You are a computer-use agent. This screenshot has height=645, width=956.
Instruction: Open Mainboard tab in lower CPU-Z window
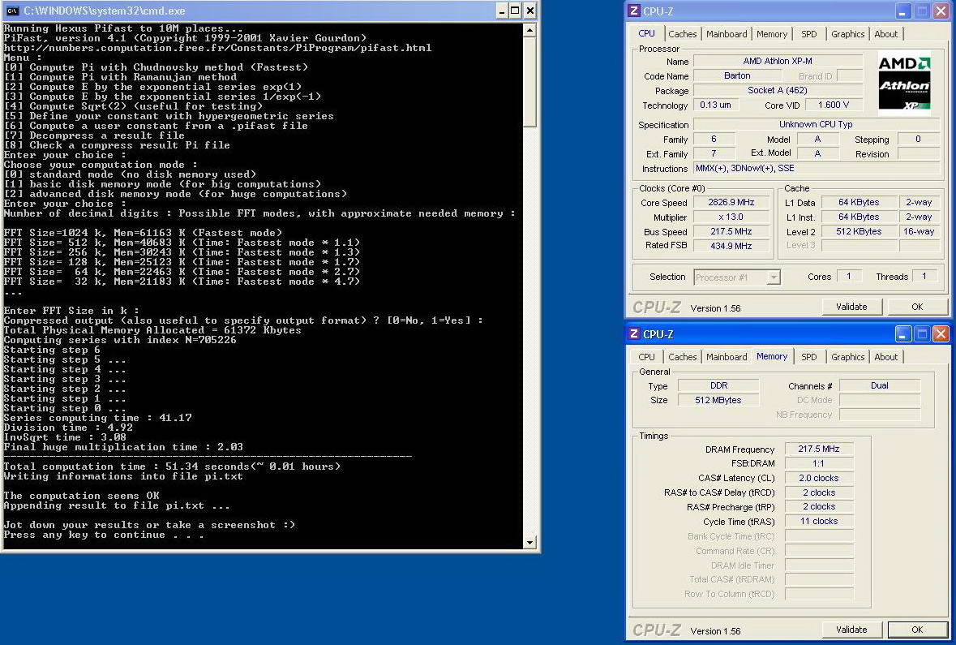tap(727, 357)
